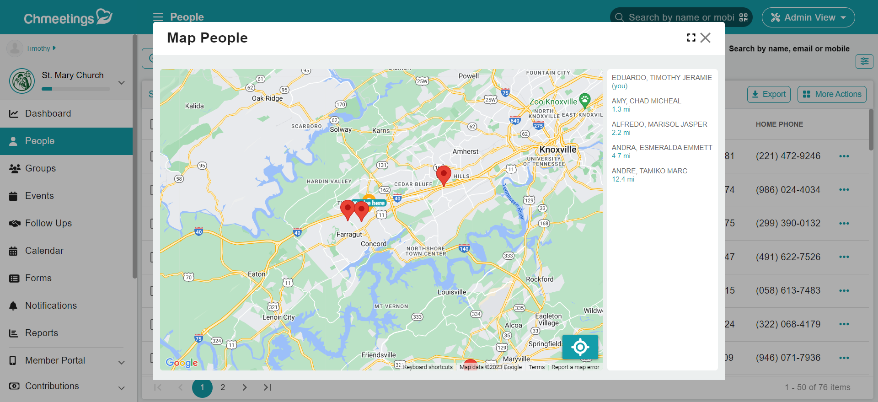Click the QR code scan icon in search
The height and width of the screenshot is (402, 878).
click(744, 17)
